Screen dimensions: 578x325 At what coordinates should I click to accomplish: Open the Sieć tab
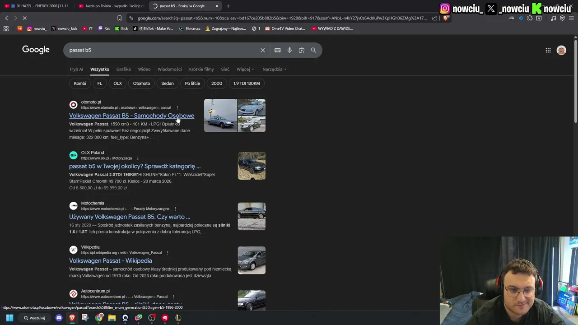tap(225, 69)
